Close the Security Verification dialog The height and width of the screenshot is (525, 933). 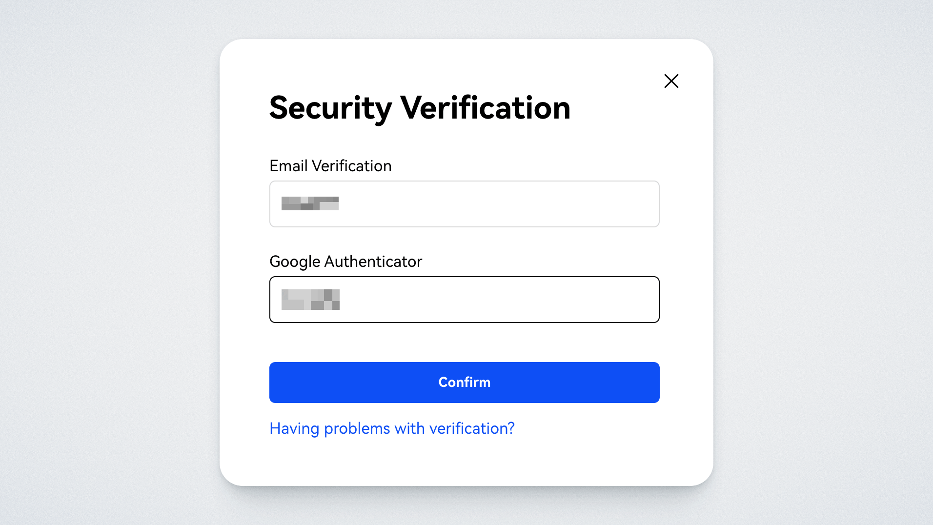(x=671, y=81)
